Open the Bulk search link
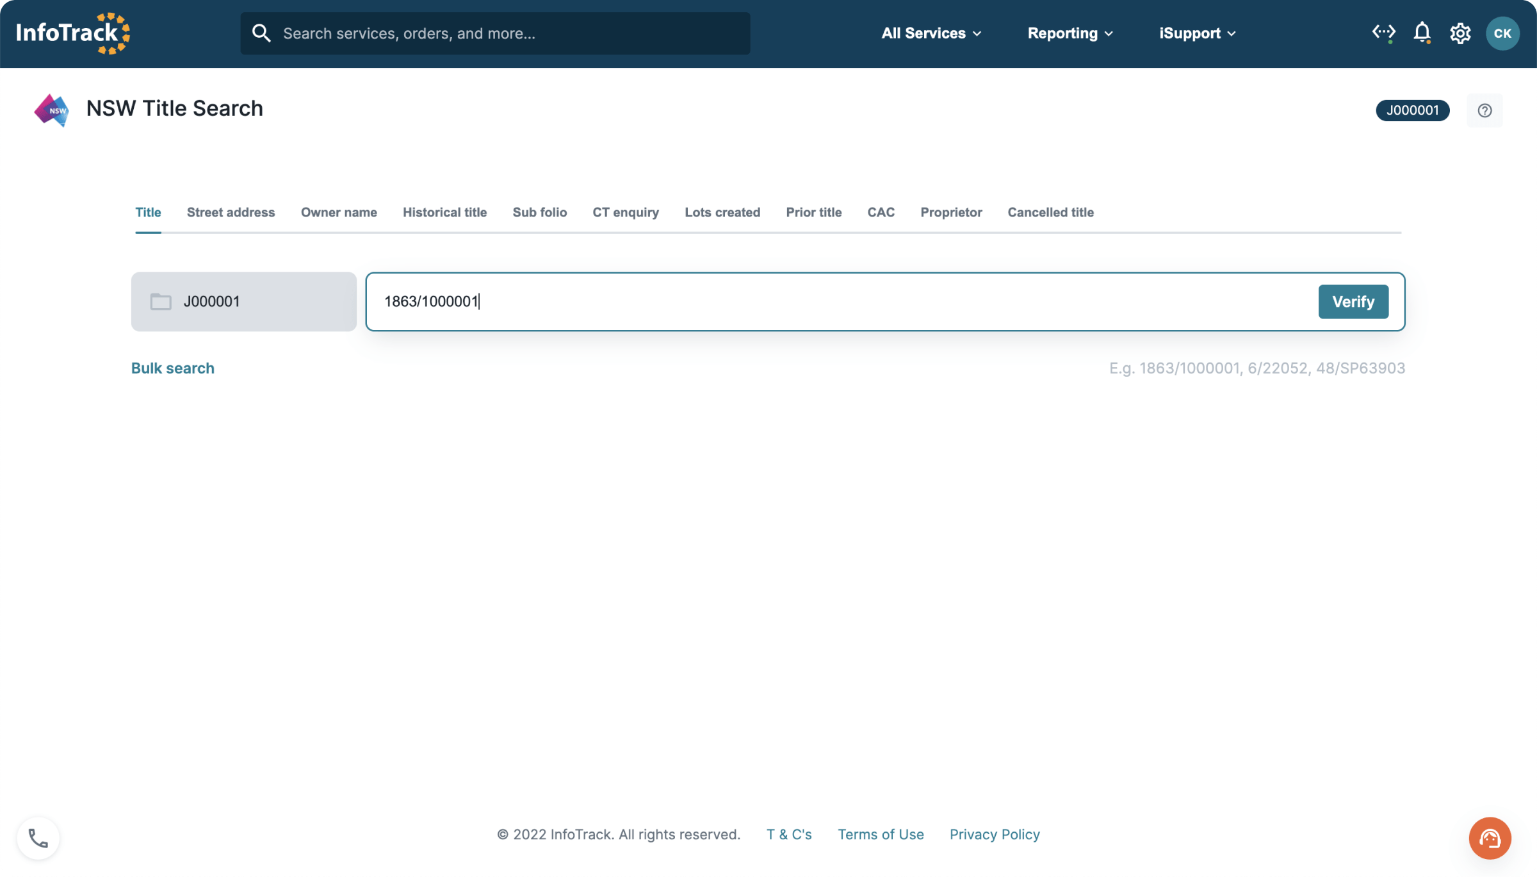1537x877 pixels. 173,368
